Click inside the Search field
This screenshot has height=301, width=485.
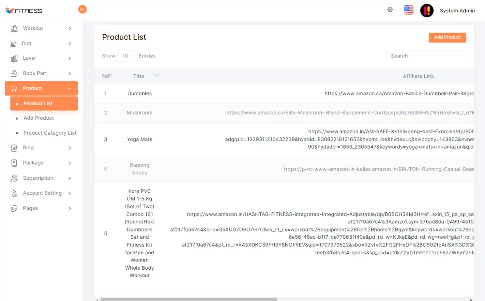(426, 55)
